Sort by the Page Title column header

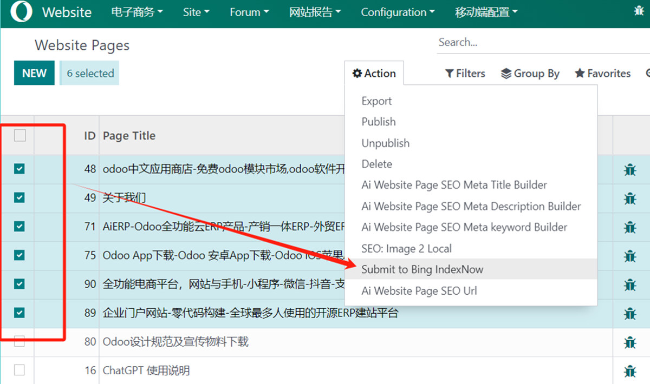pos(129,136)
